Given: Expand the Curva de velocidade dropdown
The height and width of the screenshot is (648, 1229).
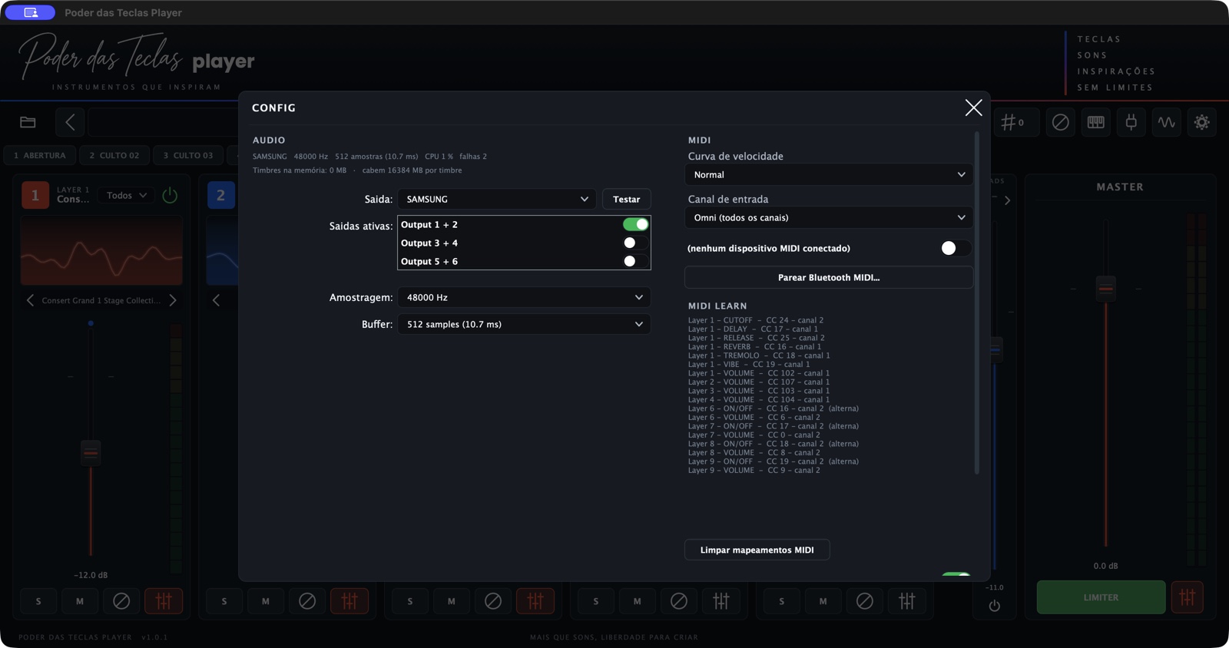Looking at the screenshot, I should [829, 174].
